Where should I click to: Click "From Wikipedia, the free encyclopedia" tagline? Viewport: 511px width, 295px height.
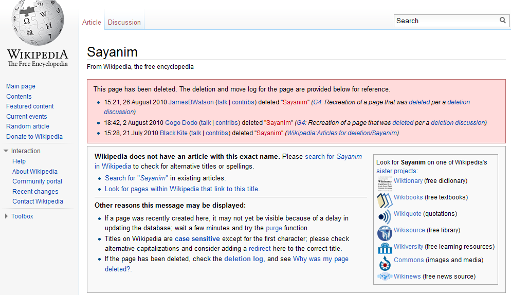tap(140, 66)
